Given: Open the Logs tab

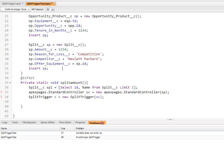Looking at the screenshot, I should click(x=5, y=122).
